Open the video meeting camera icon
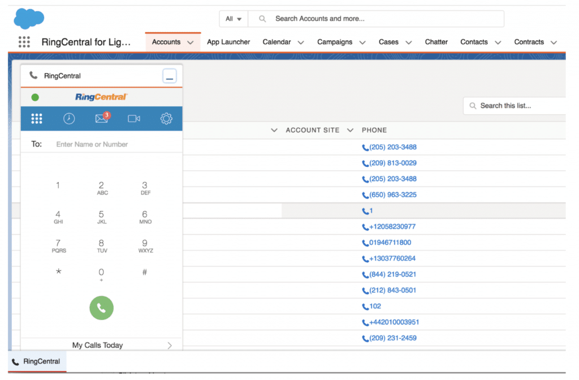This screenshot has height=380, width=579. click(134, 119)
